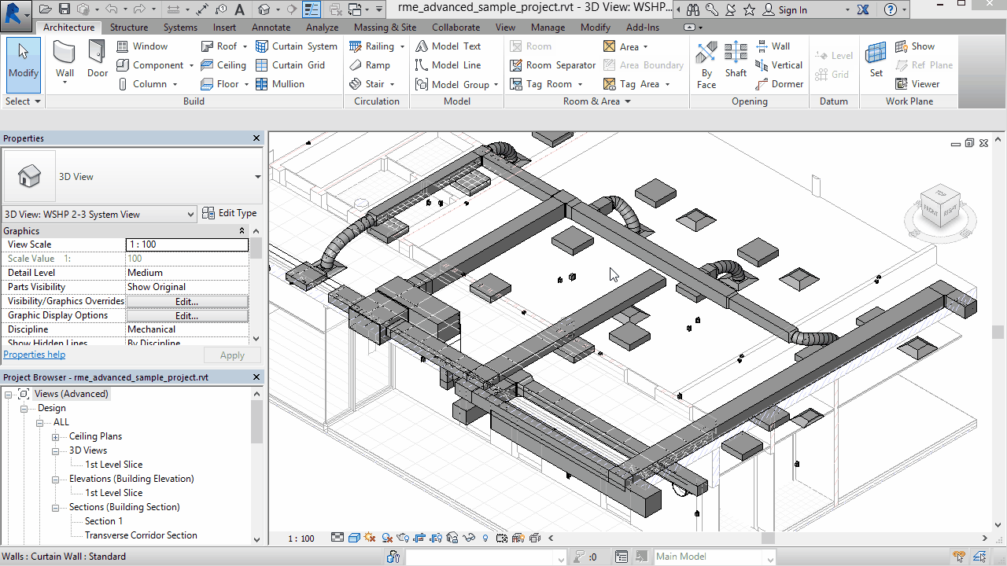The height and width of the screenshot is (566, 1007).
Task: Open the Annotate ribbon tab
Action: 271,28
